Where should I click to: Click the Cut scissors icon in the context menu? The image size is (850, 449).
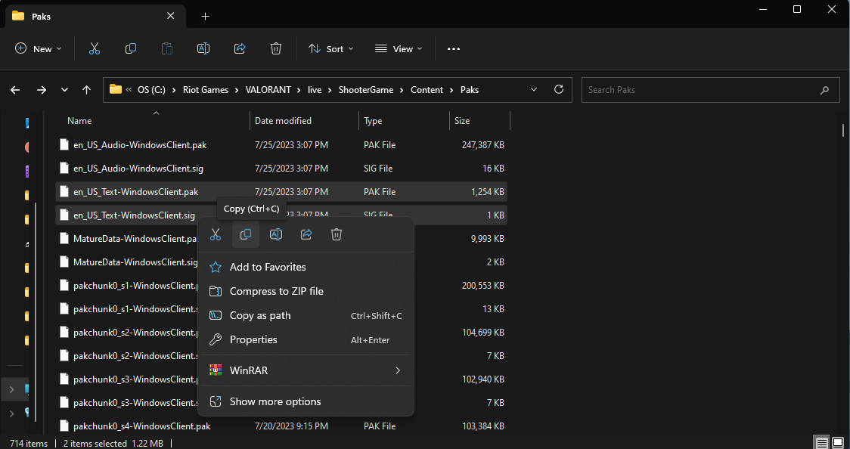pos(216,234)
